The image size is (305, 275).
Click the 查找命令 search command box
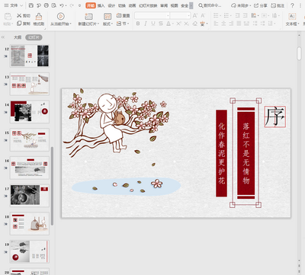click(210, 5)
